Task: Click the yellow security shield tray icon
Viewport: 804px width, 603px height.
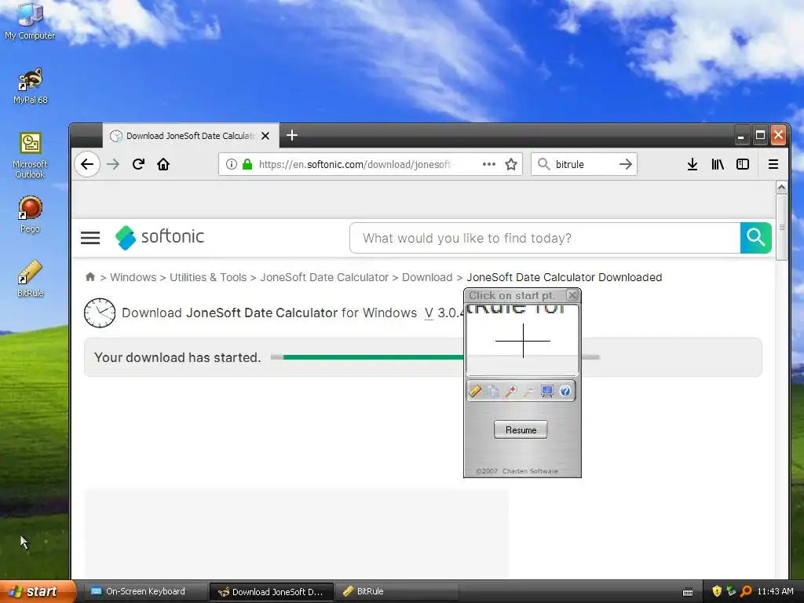Action: [717, 592]
